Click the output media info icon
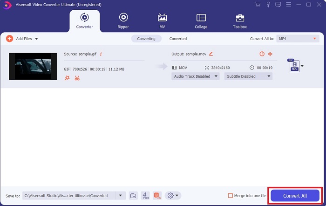The width and height of the screenshot is (326, 206). pos(262,54)
